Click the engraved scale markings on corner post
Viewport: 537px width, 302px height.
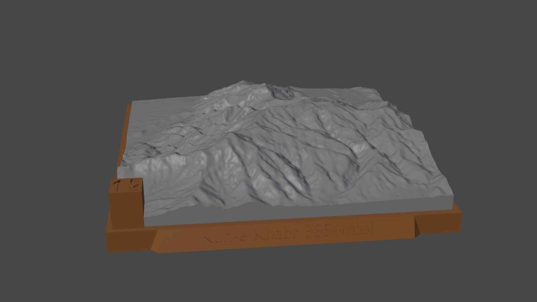click(x=134, y=185)
